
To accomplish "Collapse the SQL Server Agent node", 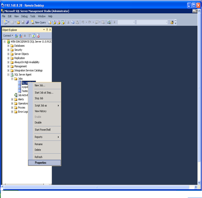I will 9,74.
